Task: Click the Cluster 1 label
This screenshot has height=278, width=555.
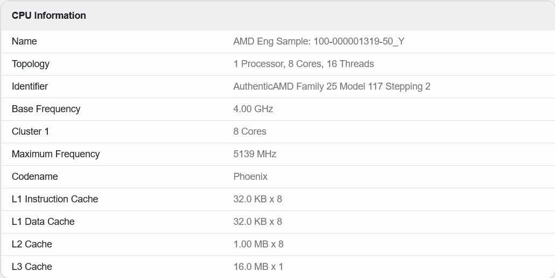Action: pos(30,131)
